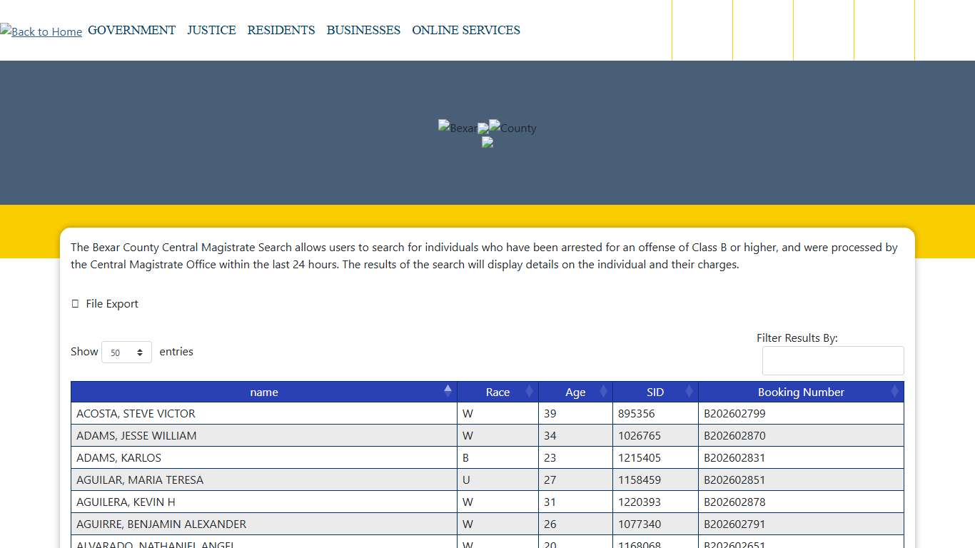Open the RESIDENTS menu
The width and height of the screenshot is (975, 548).
(281, 30)
